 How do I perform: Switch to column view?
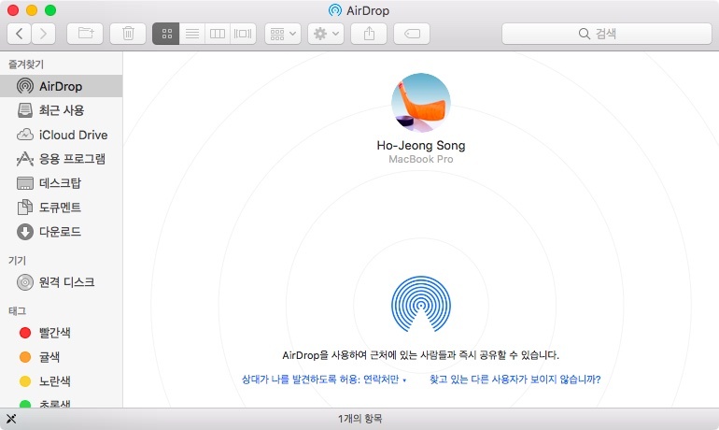pyautogui.click(x=218, y=34)
